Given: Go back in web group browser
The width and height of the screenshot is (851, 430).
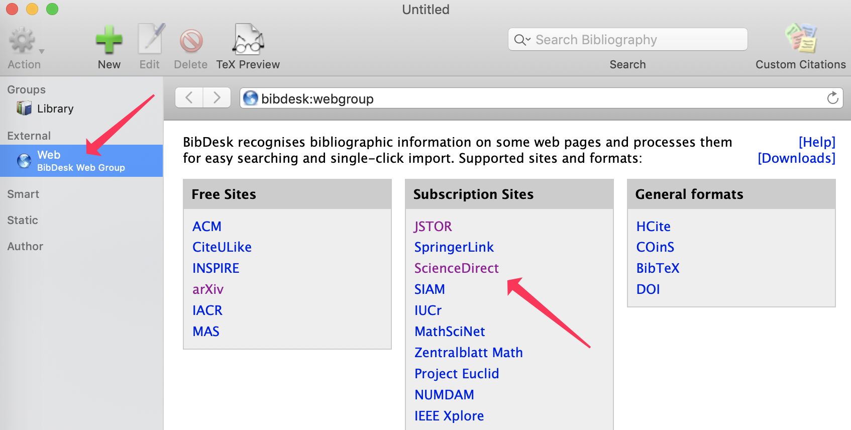Looking at the screenshot, I should [189, 97].
